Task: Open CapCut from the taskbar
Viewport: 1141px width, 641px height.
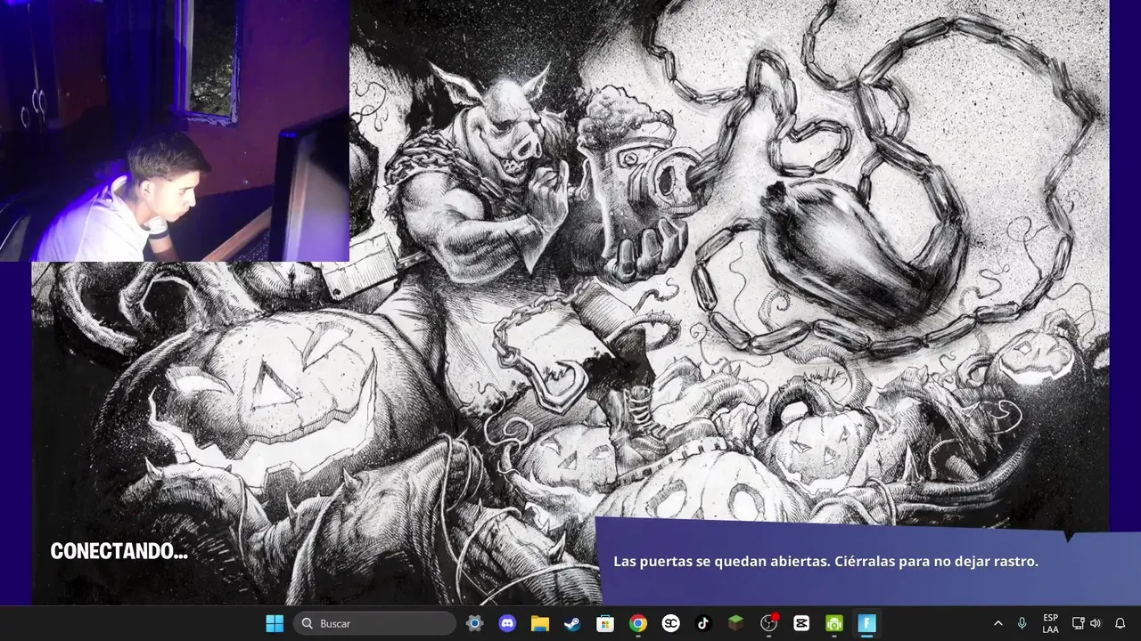Action: pos(801,623)
